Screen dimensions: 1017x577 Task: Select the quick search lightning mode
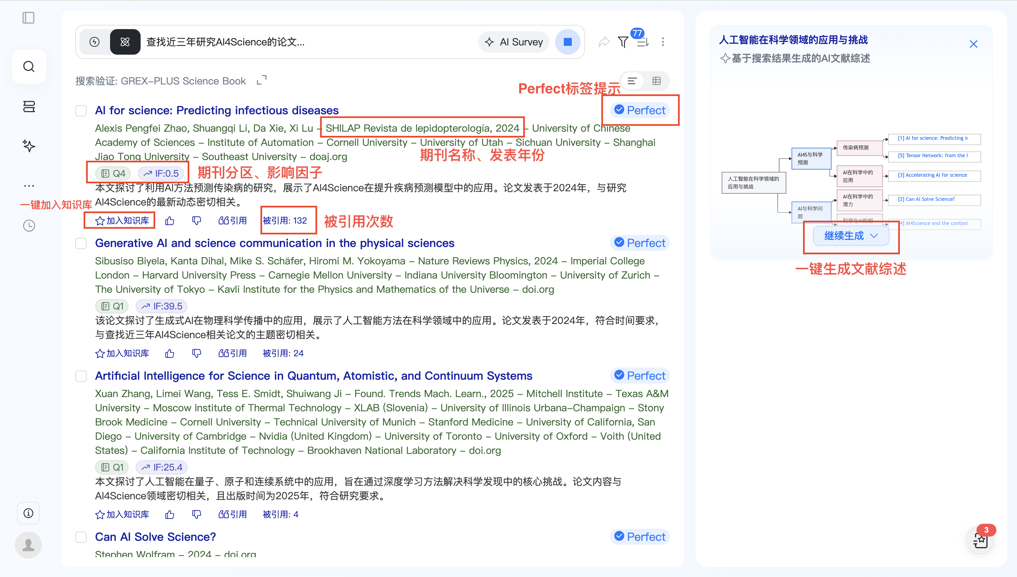tap(94, 42)
